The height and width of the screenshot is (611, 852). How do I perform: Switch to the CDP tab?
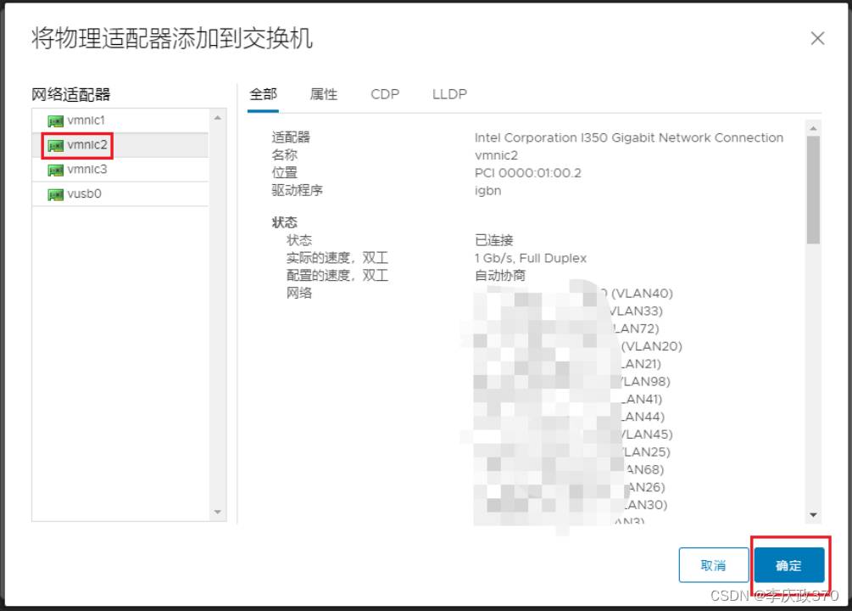coord(385,94)
